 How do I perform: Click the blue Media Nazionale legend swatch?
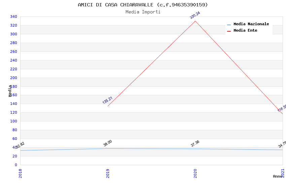[229, 25]
